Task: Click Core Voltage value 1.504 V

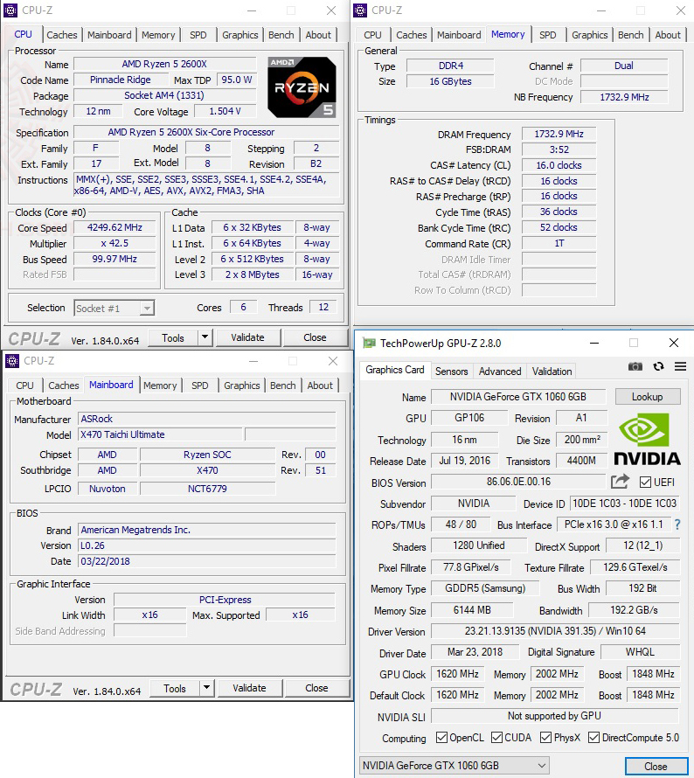Action: [x=226, y=111]
